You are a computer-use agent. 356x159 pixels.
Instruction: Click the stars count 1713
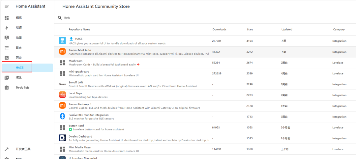[249, 117]
